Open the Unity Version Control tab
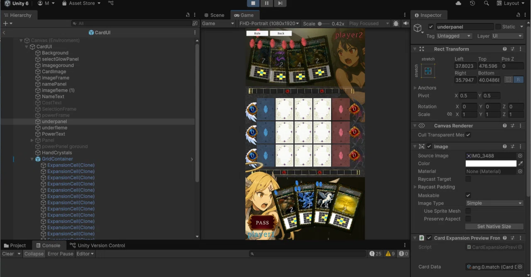 coord(98,246)
